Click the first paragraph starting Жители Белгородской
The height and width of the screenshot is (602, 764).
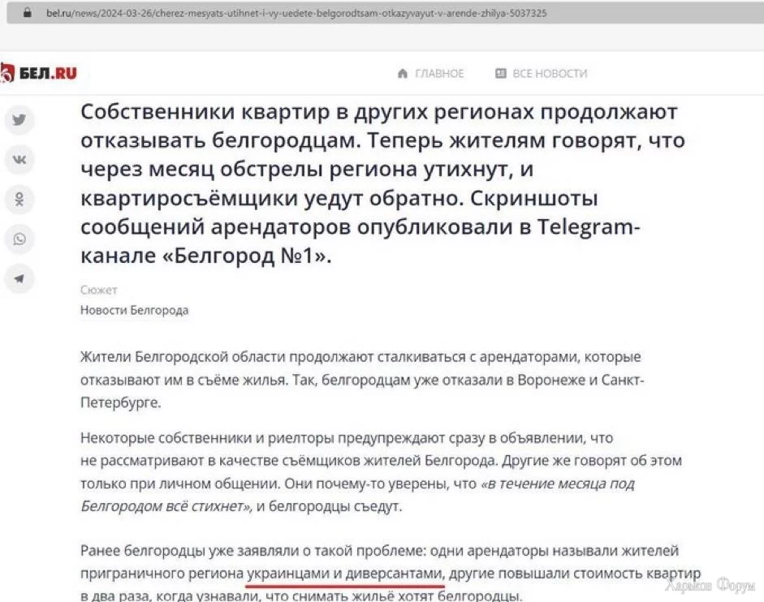click(x=362, y=380)
